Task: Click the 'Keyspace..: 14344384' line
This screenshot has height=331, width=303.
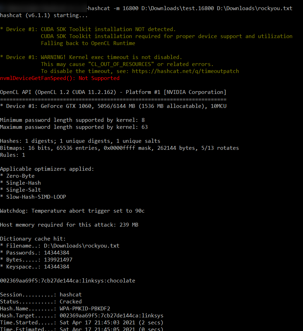Action: [x=35, y=267]
